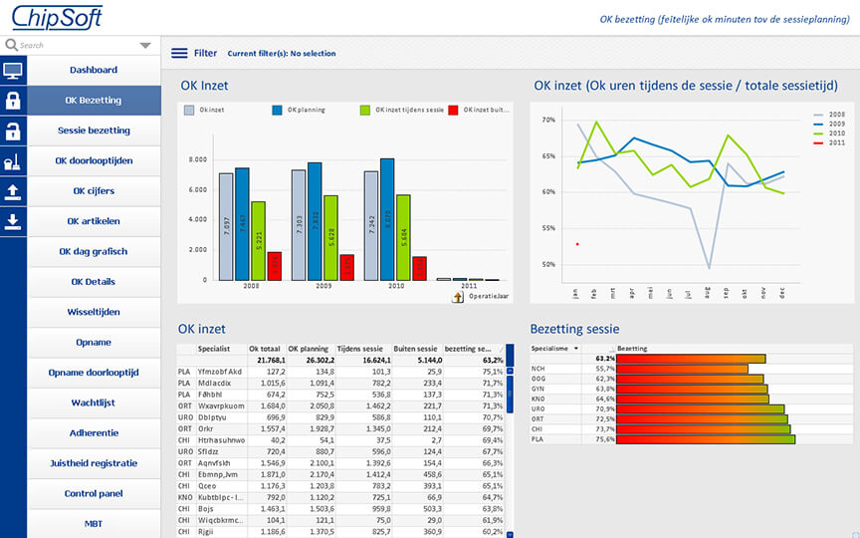Click the closed padlock sidebar icon
Image resolution: width=860 pixels, height=538 pixels.
coord(13,101)
